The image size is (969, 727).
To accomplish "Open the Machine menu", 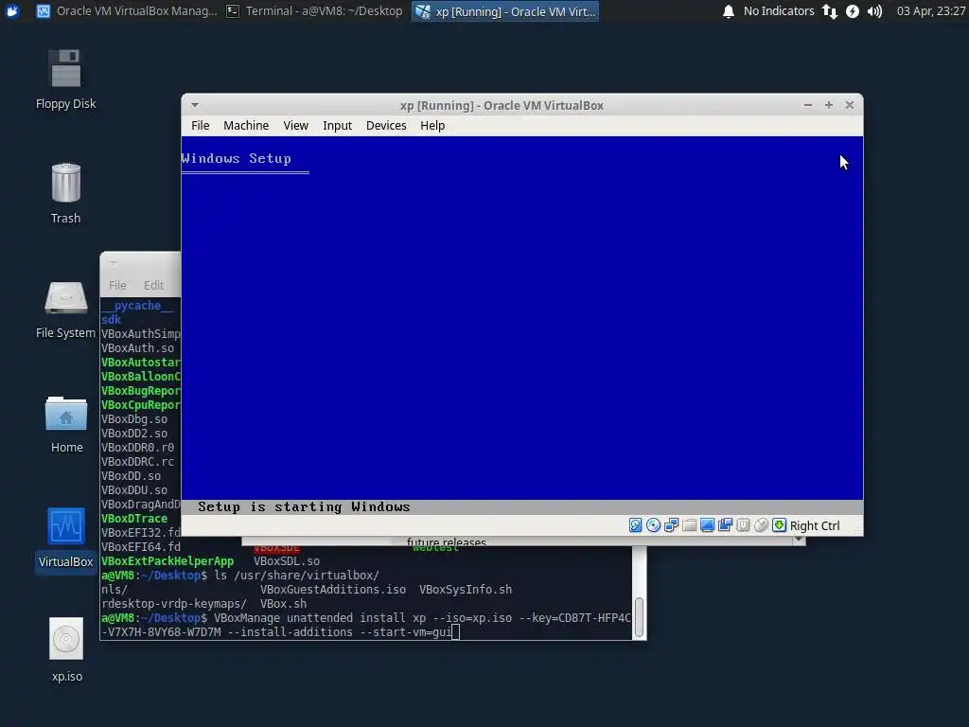I will point(246,126).
